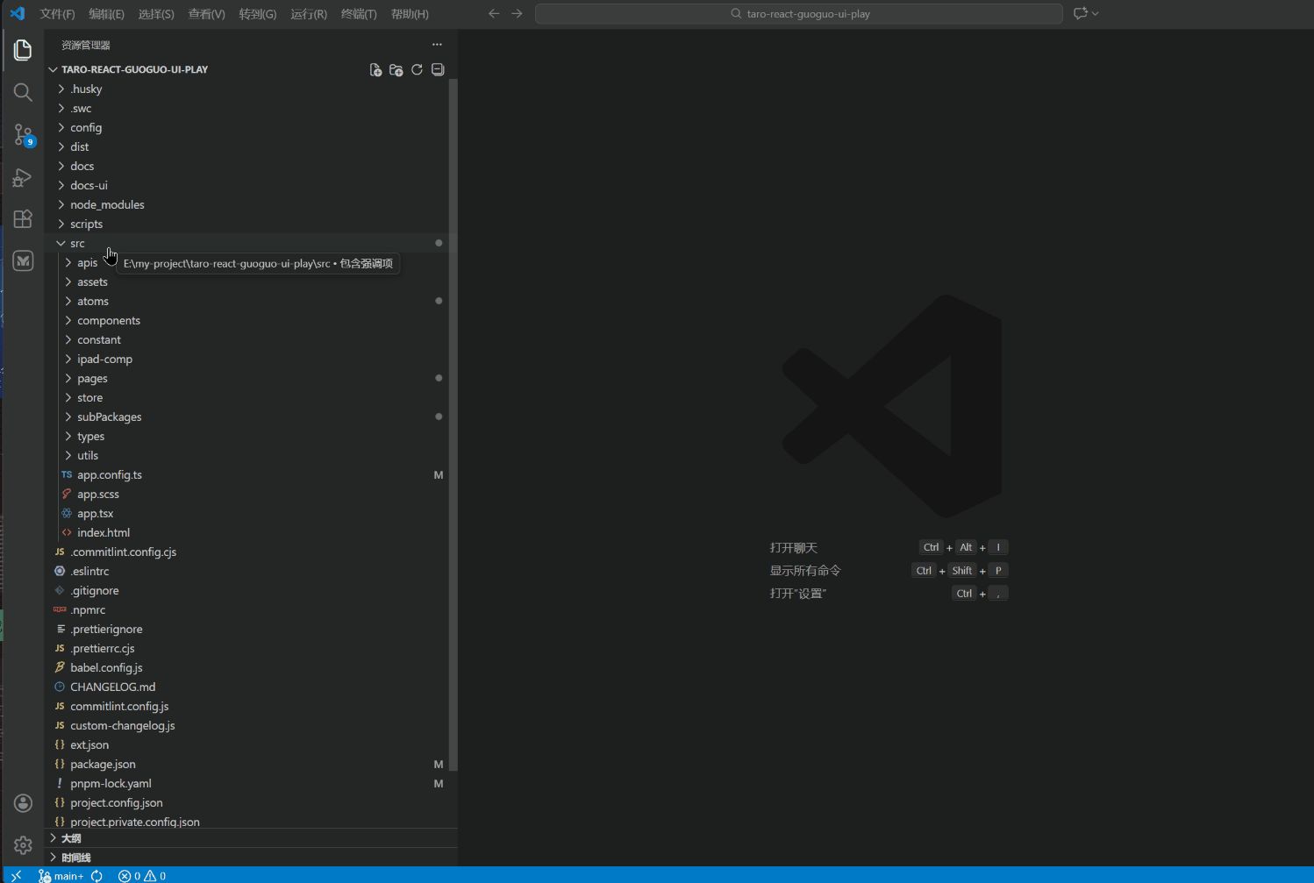Expand the node_modules folder
The image size is (1314, 883).
(107, 205)
